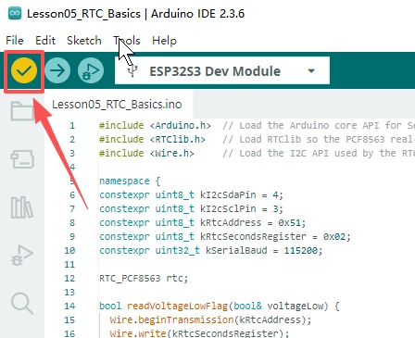
Task: Click the readVoltageLowFlag function declaration
Action: [220, 307]
